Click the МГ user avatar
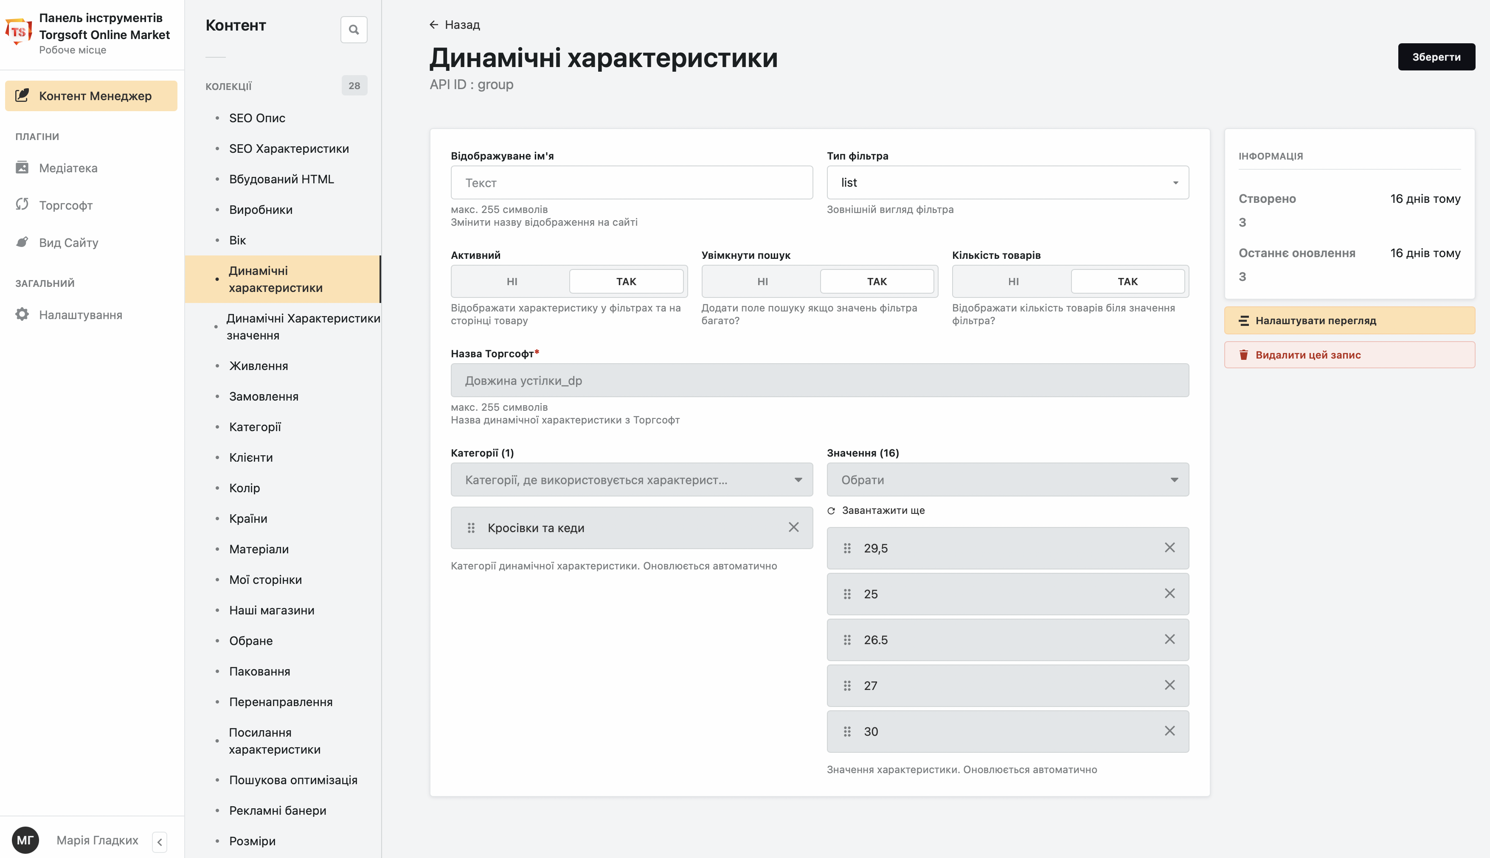 click(25, 840)
